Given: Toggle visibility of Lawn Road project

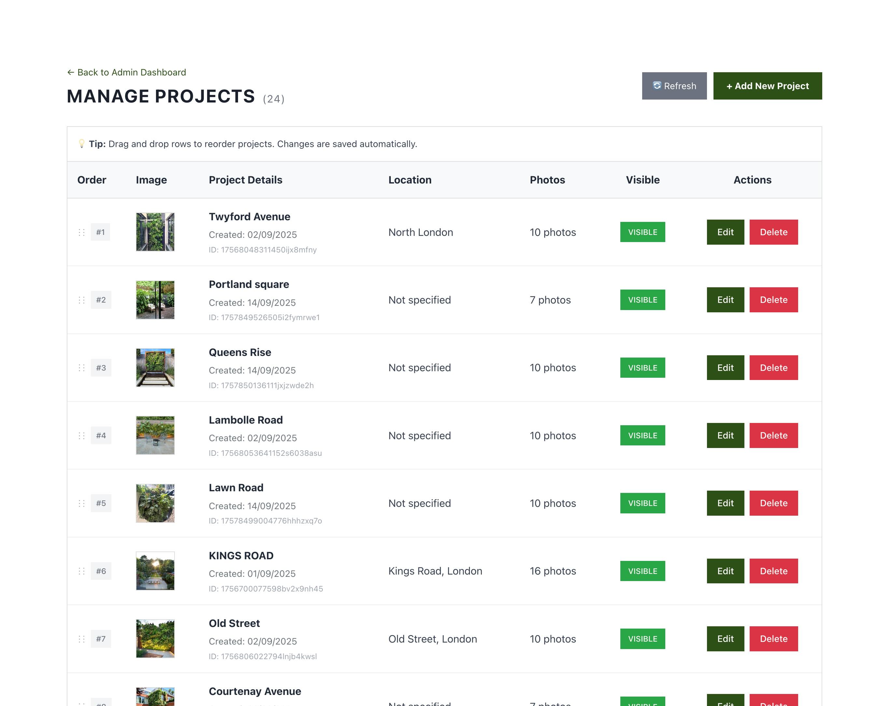Looking at the screenshot, I should [642, 503].
